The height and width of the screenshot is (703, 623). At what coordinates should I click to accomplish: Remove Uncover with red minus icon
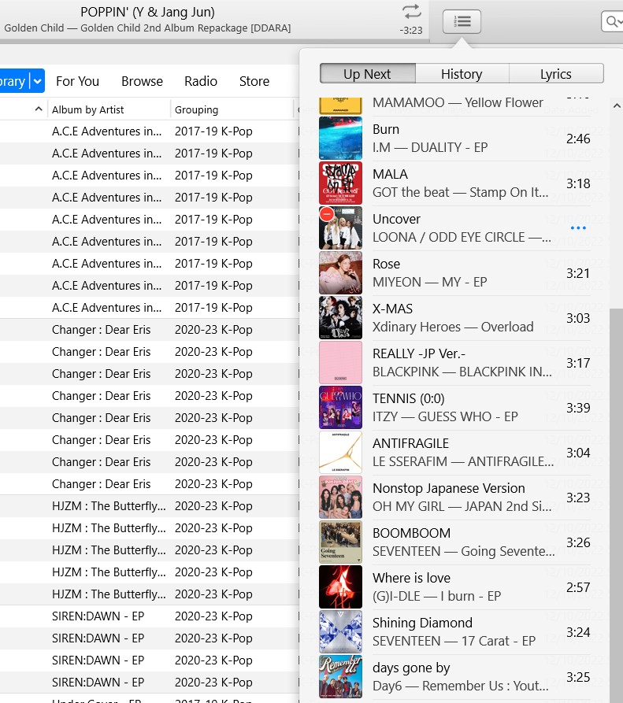(327, 214)
